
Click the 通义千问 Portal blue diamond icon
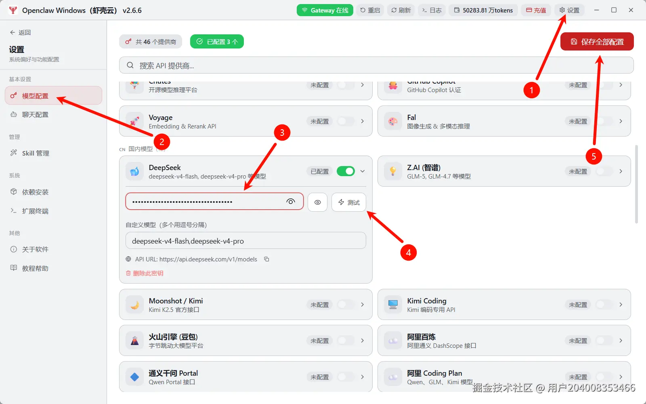pyautogui.click(x=135, y=377)
